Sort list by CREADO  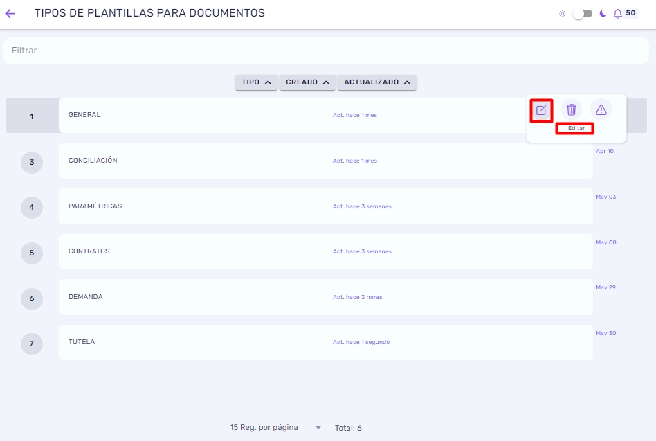coord(307,82)
